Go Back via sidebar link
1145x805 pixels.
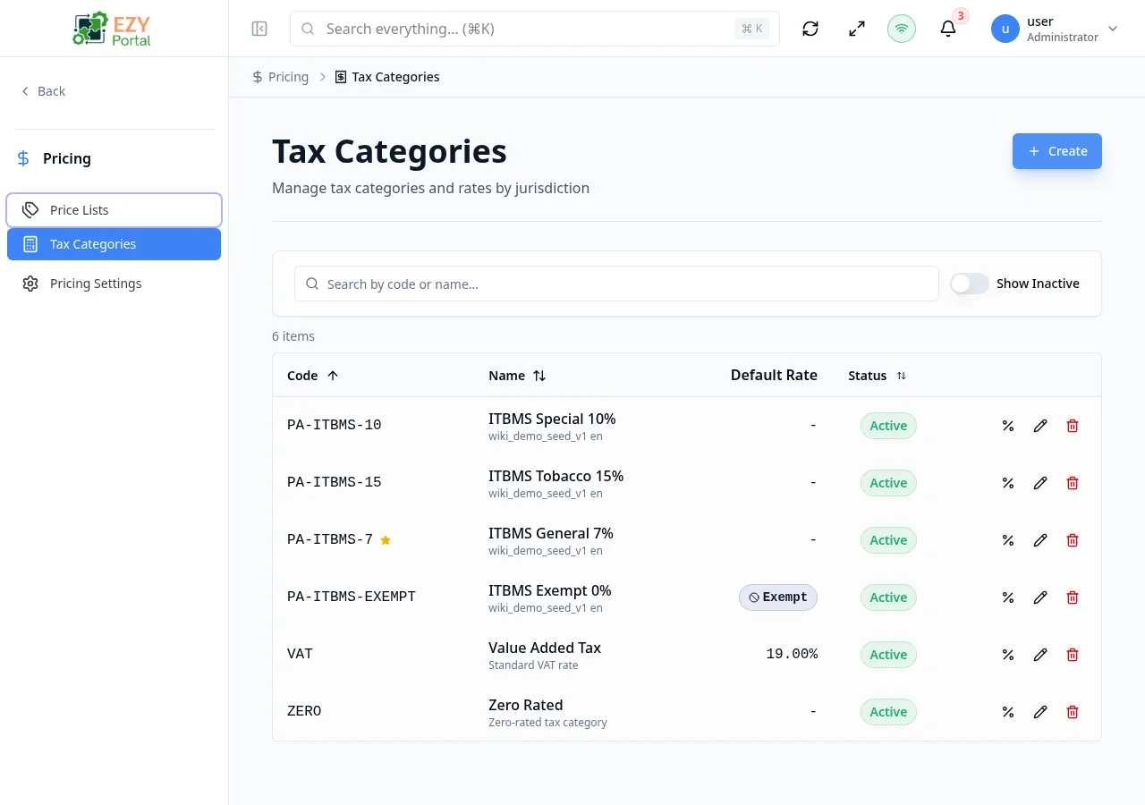(x=43, y=91)
